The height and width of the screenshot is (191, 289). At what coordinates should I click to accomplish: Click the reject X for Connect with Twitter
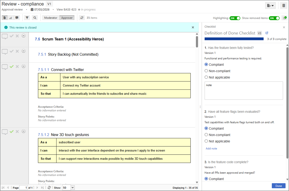click(17, 66)
